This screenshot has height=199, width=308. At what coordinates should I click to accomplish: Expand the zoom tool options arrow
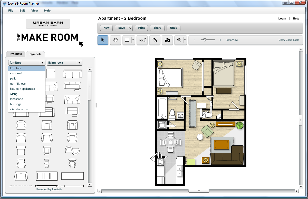(185, 40)
